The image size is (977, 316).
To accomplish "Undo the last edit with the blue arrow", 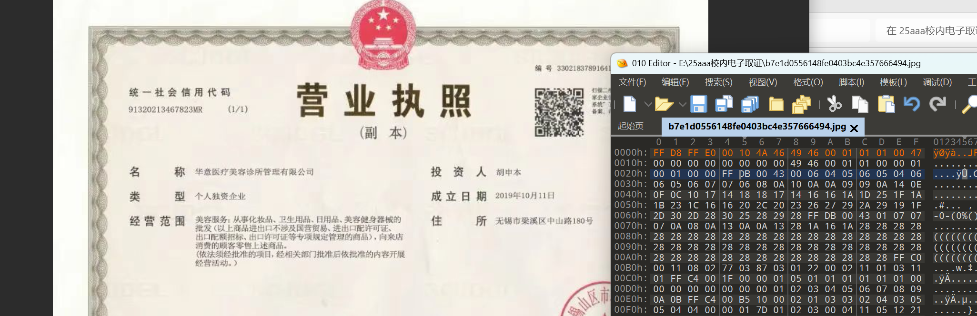I will pyautogui.click(x=912, y=104).
